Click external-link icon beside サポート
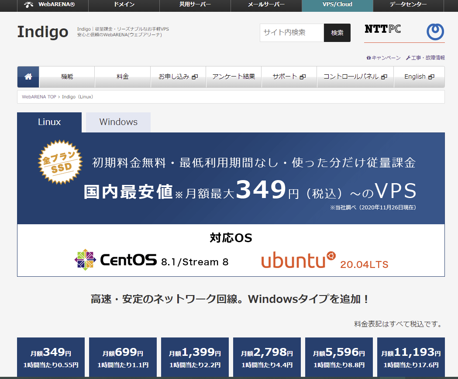 (303, 77)
